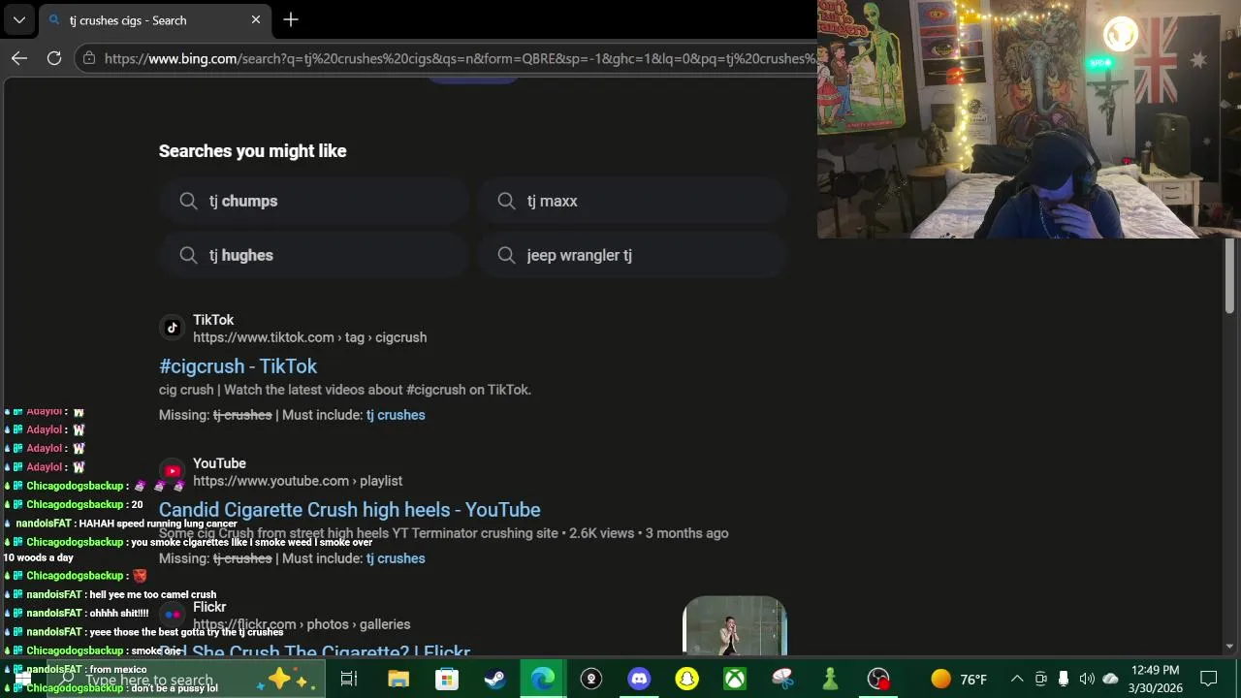Open Discord from taskbar
The image size is (1241, 698).
click(x=639, y=679)
